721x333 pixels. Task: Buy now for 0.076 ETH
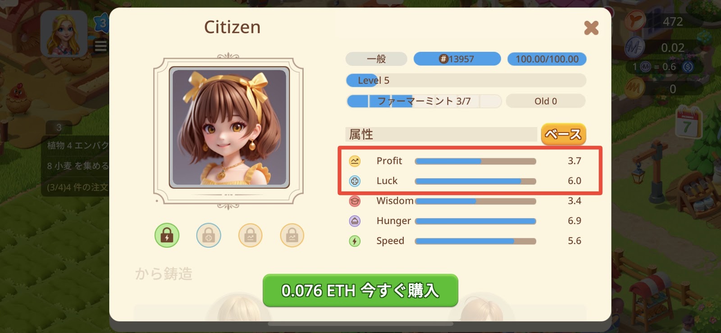[x=360, y=291]
